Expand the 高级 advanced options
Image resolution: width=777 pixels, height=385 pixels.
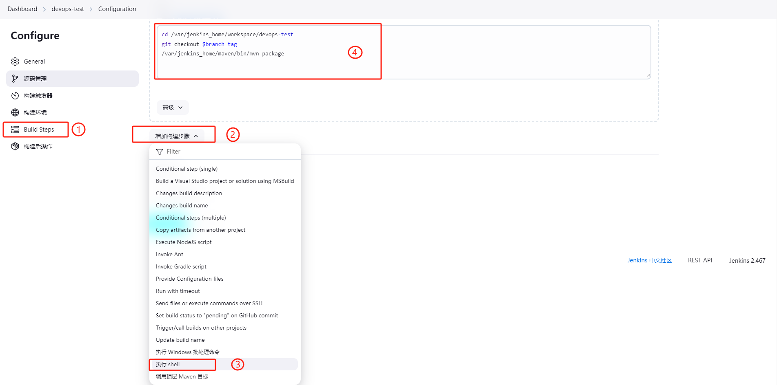pos(173,108)
